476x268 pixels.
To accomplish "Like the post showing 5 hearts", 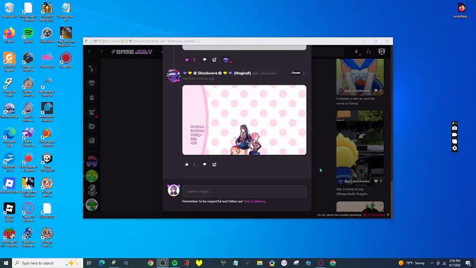I will coord(376,181).
